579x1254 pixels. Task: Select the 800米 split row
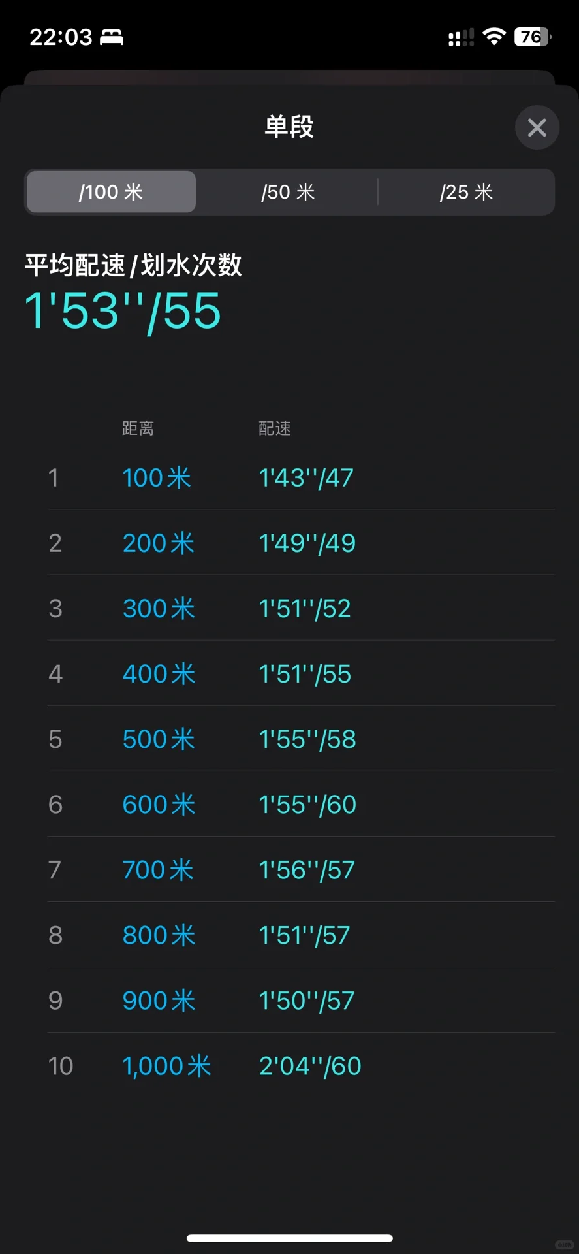click(x=301, y=935)
